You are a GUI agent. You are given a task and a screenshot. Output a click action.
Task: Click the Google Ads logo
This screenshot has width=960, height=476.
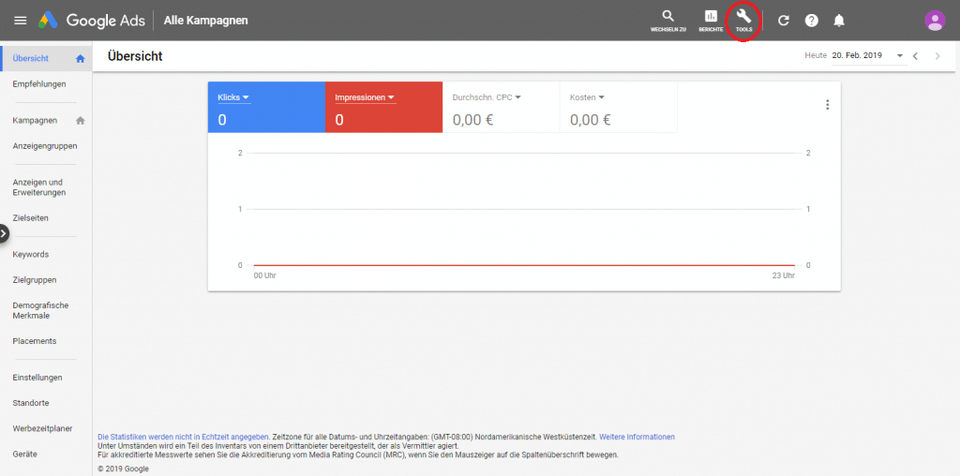pos(92,21)
